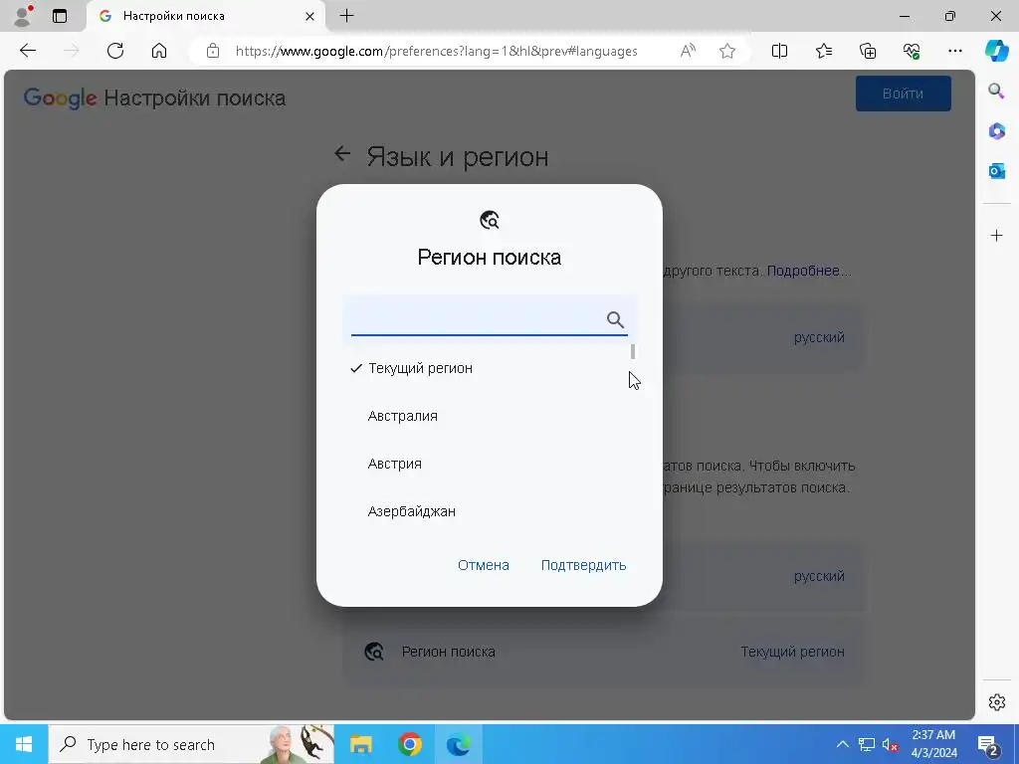This screenshot has height=764, width=1019.
Task: Open Chrome from the taskbar
Action: click(409, 744)
